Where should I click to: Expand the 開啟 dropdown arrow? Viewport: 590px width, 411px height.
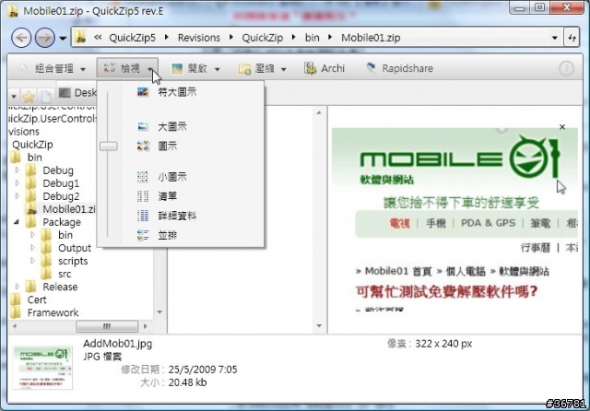tap(218, 69)
